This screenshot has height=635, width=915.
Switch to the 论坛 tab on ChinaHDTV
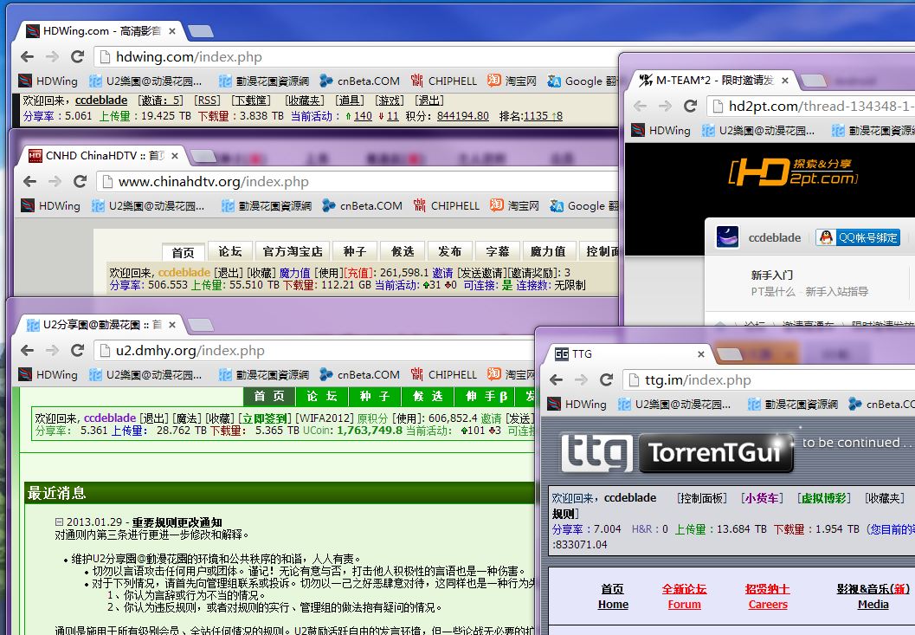coord(230,251)
